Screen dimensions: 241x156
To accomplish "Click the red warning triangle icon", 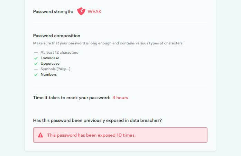I will [40, 135].
